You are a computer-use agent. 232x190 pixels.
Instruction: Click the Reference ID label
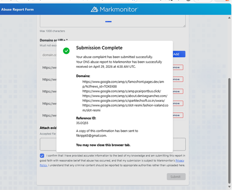click(86, 118)
